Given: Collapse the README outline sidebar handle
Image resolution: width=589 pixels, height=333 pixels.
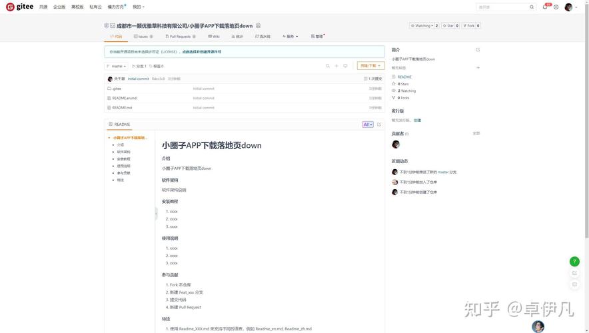Looking at the screenshot, I should 156,213.
